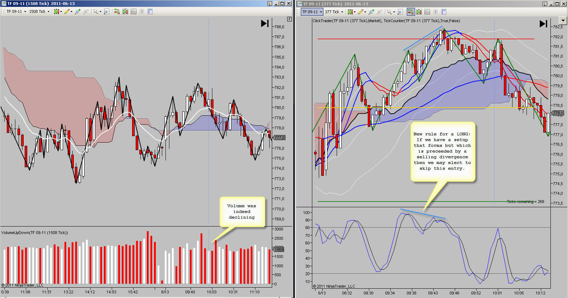
Task: Open chart properties icon in 1508 Tick window
Action: (150, 11)
